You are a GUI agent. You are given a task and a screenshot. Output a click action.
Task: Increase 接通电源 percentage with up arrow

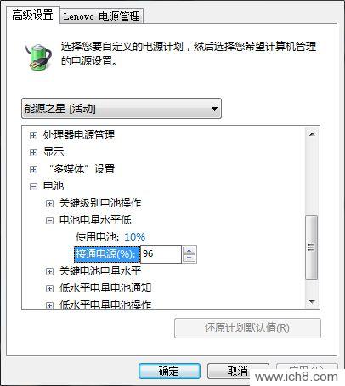coord(189,250)
